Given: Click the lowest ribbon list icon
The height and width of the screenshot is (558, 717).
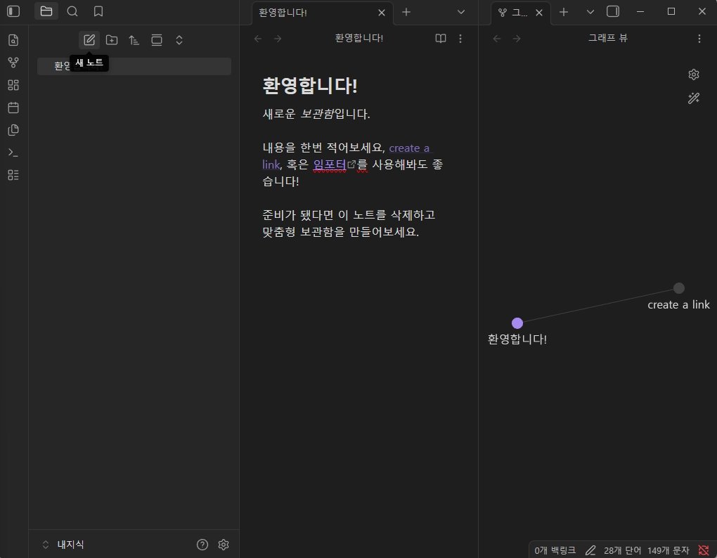Looking at the screenshot, I should (x=13, y=175).
